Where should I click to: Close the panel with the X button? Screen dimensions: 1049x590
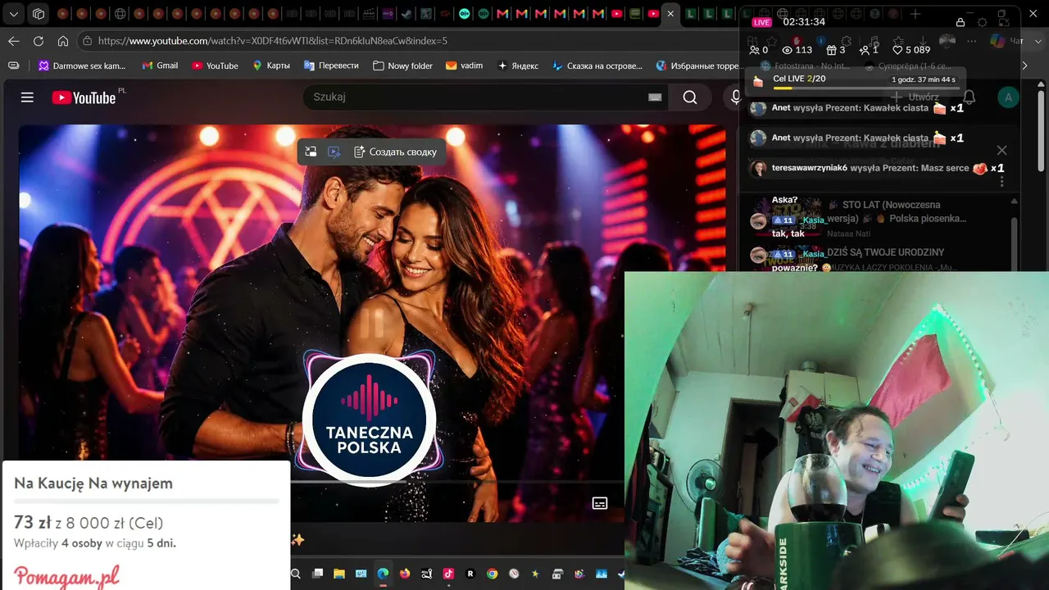pyautogui.click(x=1001, y=150)
